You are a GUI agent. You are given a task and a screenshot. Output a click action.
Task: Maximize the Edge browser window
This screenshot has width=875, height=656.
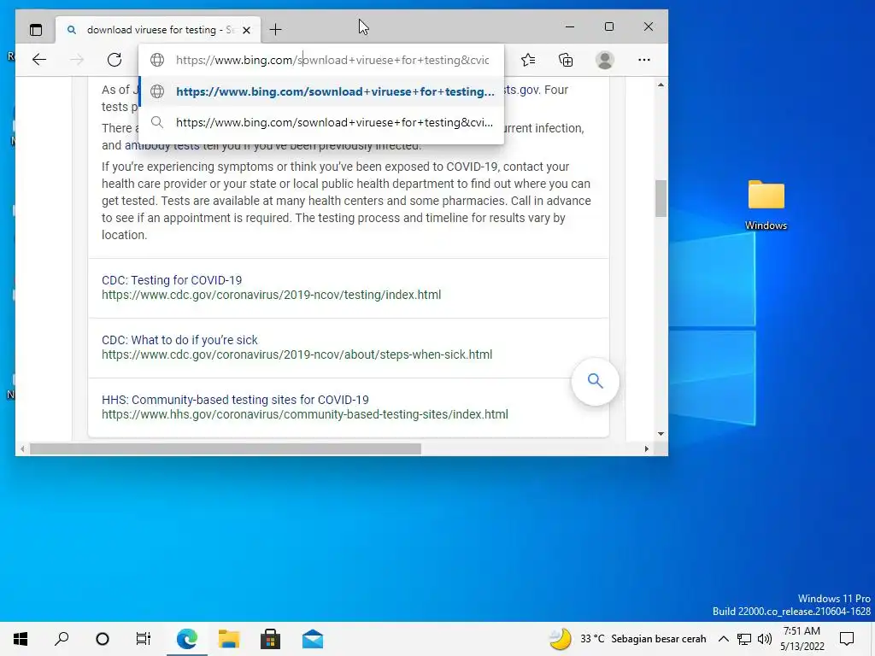click(x=608, y=26)
